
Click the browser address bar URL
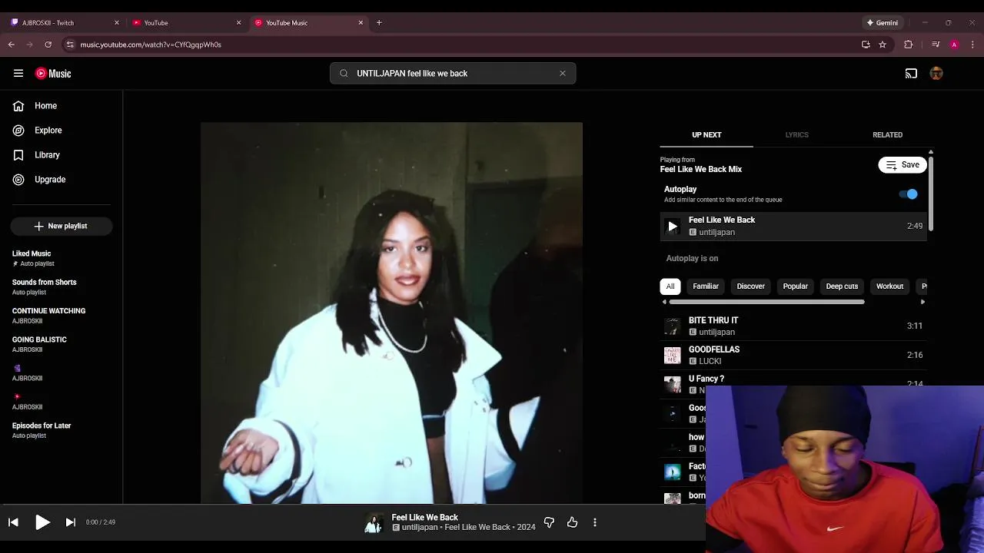click(x=151, y=45)
